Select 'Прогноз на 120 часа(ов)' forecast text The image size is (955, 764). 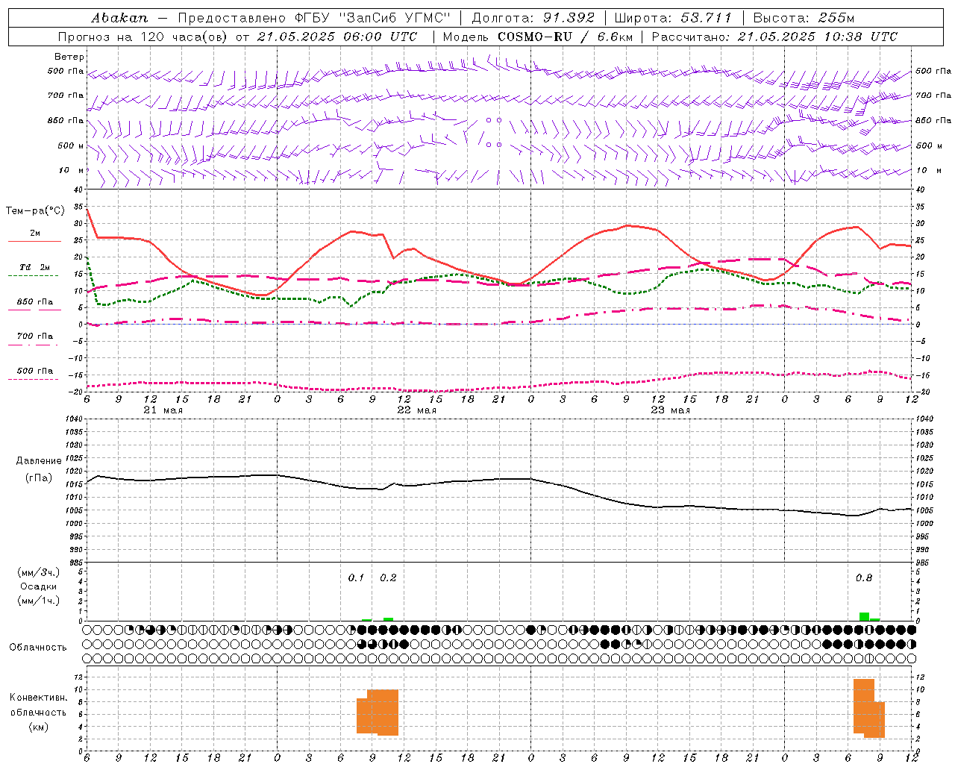[x=143, y=37]
